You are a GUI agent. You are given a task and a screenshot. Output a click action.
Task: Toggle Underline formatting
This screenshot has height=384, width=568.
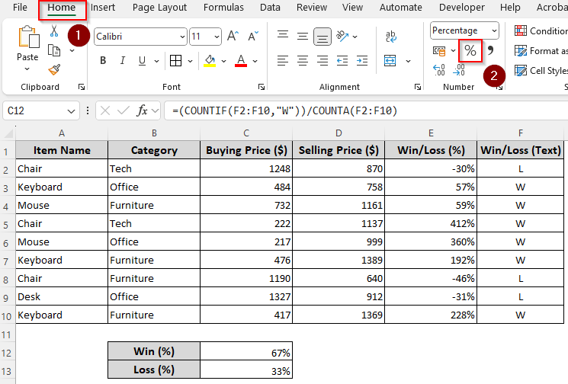142,60
